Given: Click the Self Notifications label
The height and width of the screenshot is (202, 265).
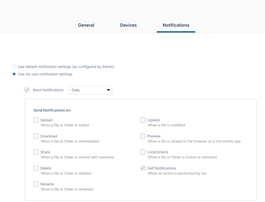Looking at the screenshot, I should tap(162, 168).
